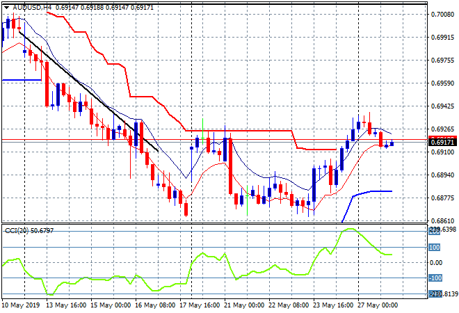Click the AUDUSD,H4 chart title text
The height and width of the screenshot is (313, 459).
[32, 8]
